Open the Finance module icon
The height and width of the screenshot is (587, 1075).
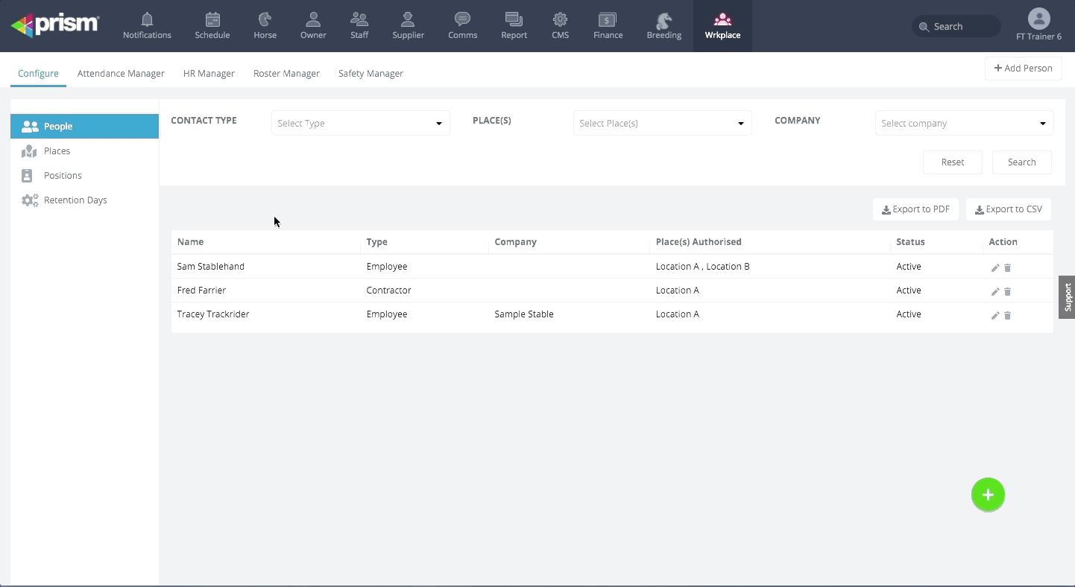point(608,20)
